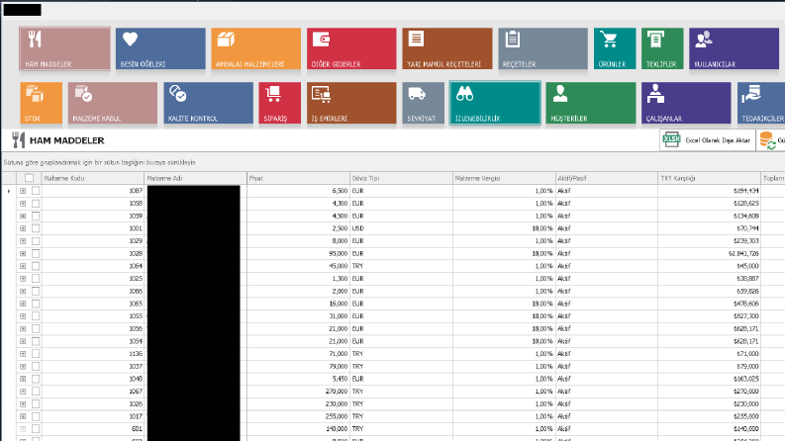The width and height of the screenshot is (785, 441).
Task: Check the box for material code 1087
Action: [x=36, y=191]
